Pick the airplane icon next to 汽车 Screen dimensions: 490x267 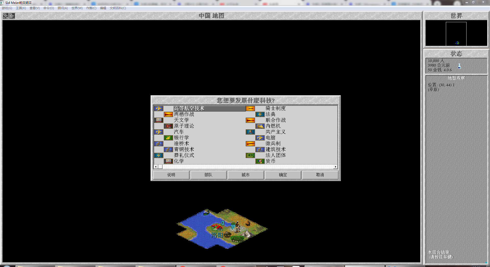[158, 132]
